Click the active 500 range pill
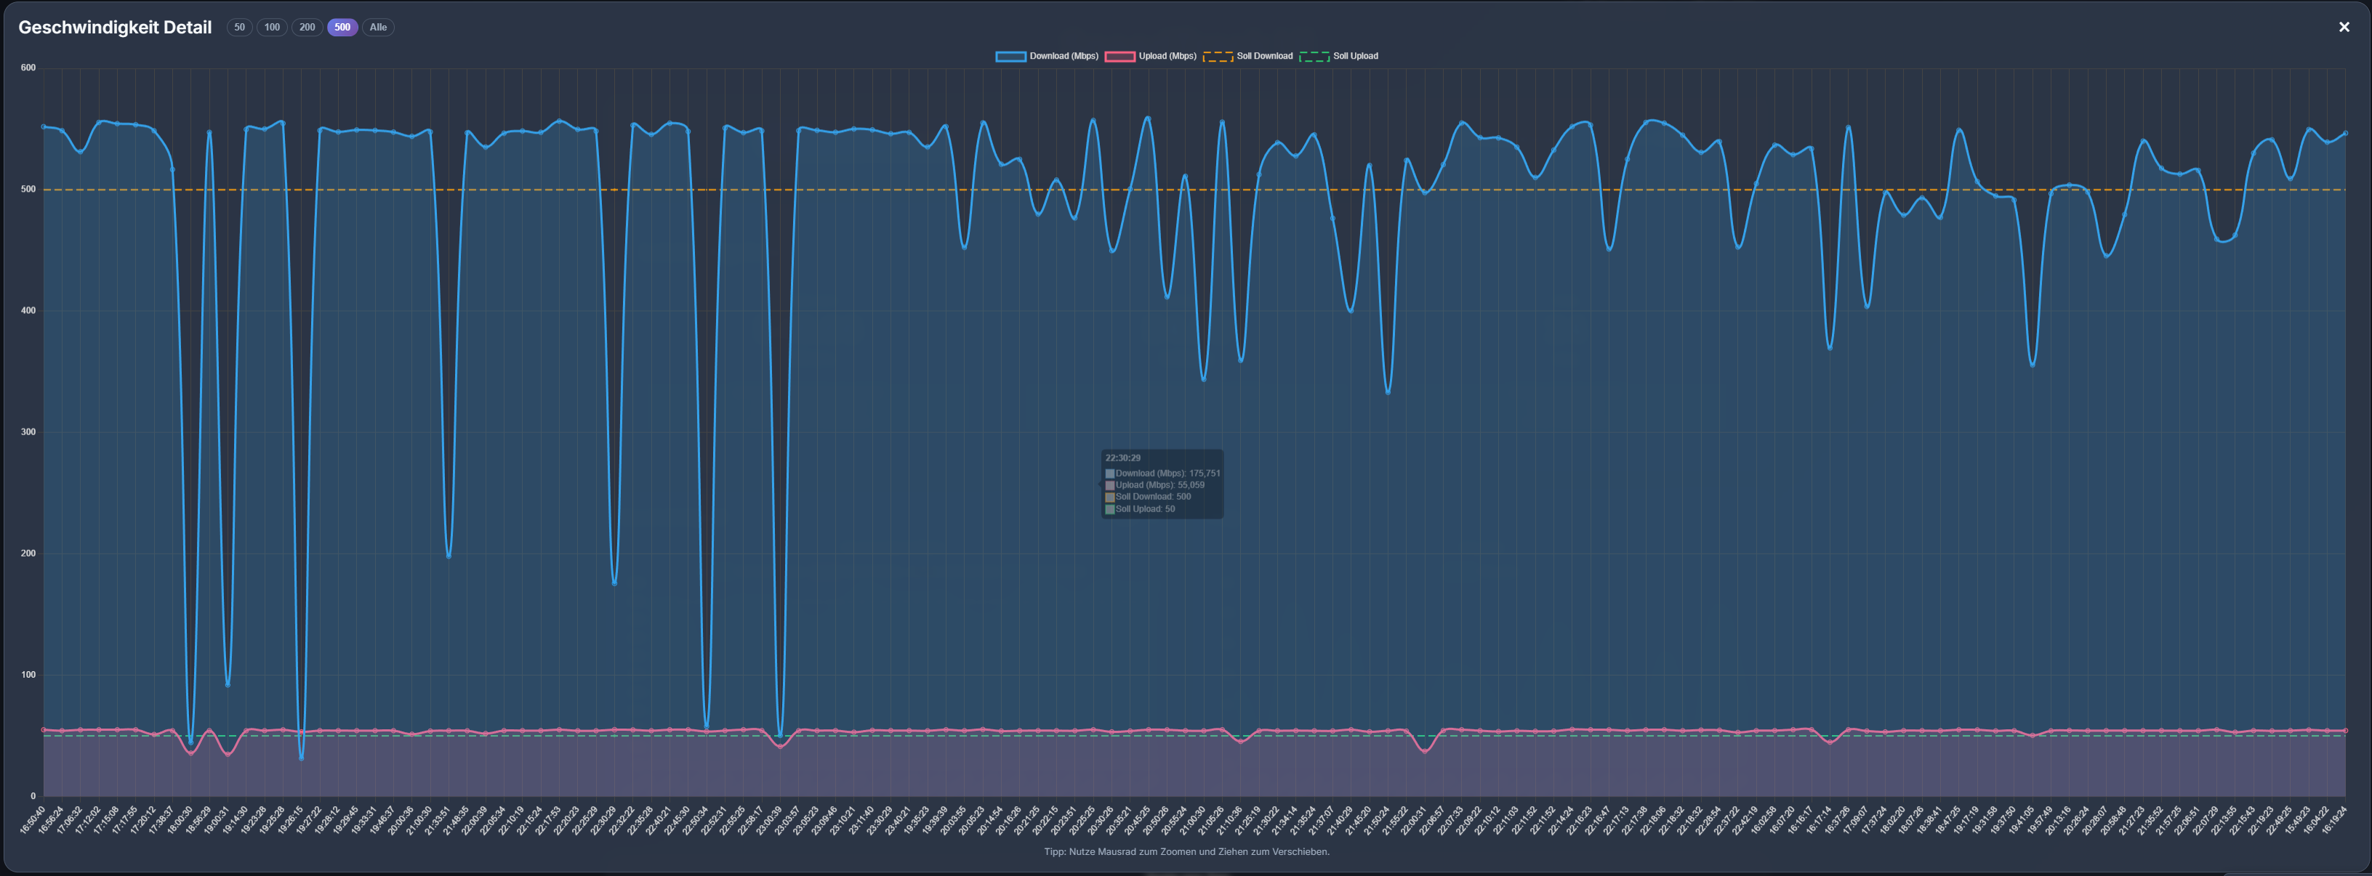The height and width of the screenshot is (876, 2372). (342, 28)
